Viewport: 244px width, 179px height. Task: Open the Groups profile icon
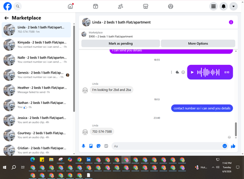click(x=170, y=6)
